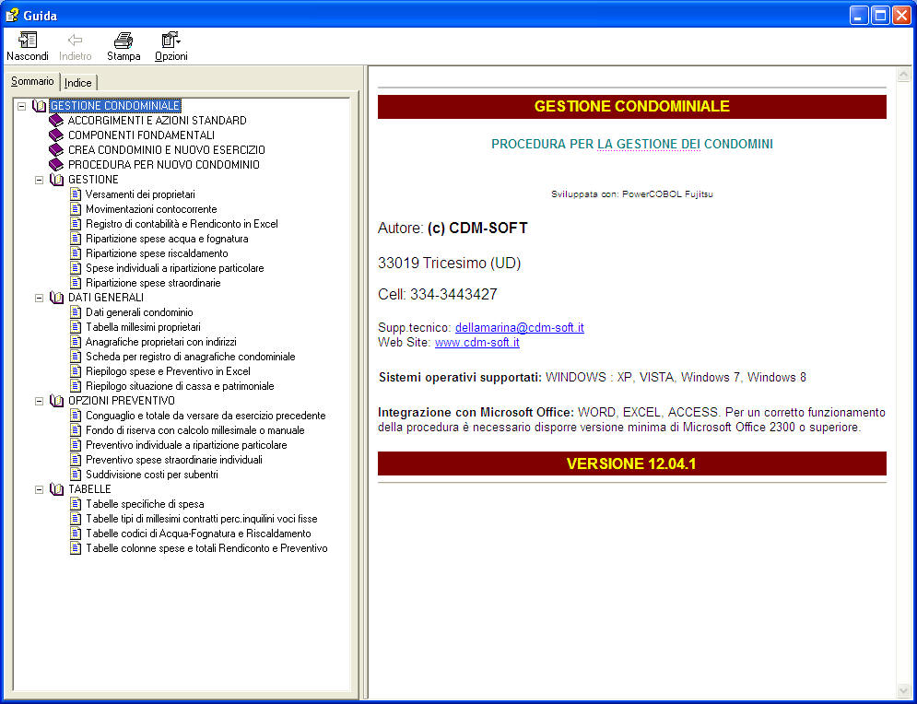Click the Stampa printer icon
917x704 pixels.
click(x=123, y=40)
